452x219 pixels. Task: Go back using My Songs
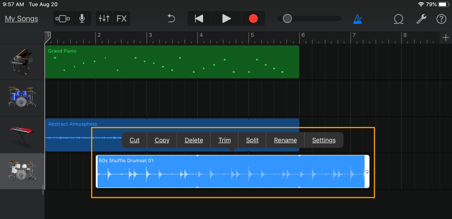tap(21, 19)
